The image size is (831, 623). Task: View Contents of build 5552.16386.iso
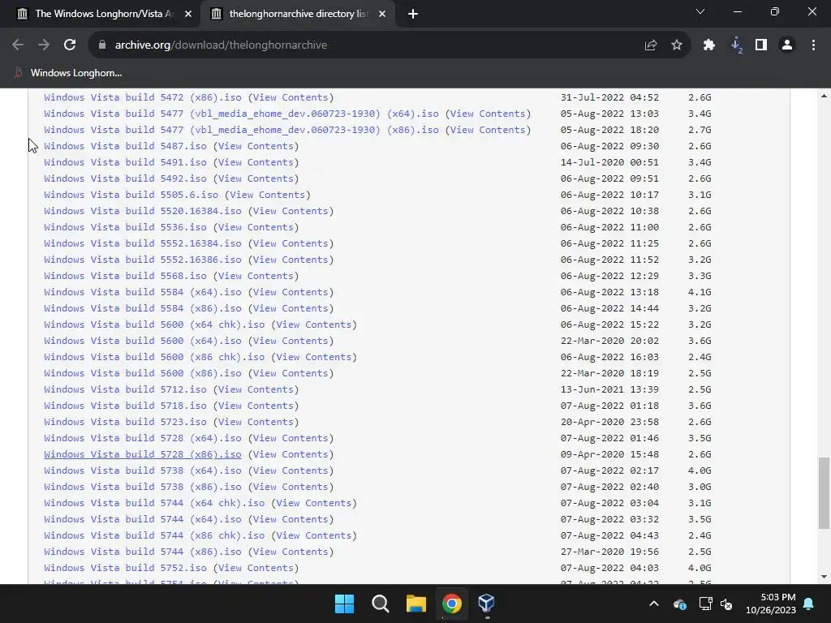click(x=291, y=260)
